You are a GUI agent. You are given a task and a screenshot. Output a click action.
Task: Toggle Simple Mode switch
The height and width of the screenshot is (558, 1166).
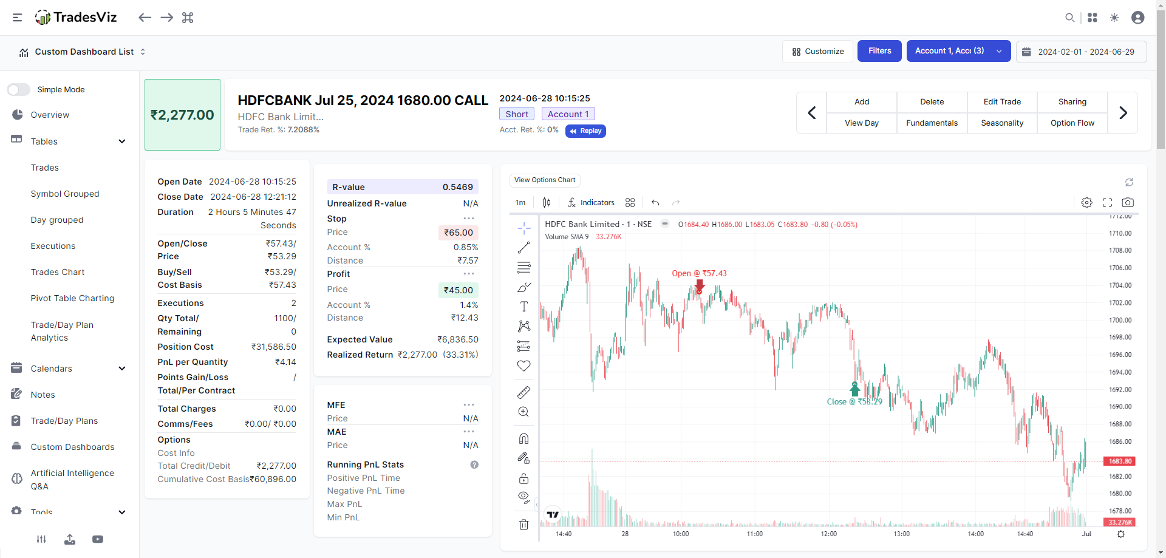19,90
